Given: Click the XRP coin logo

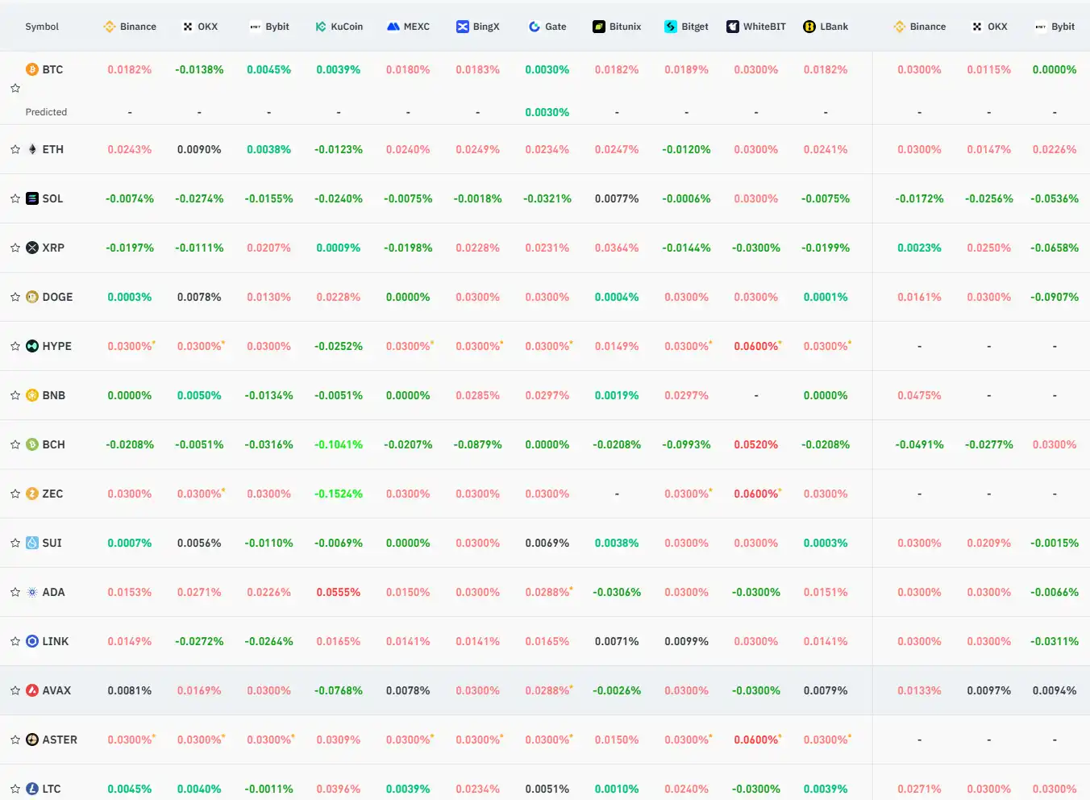Looking at the screenshot, I should 32,248.
